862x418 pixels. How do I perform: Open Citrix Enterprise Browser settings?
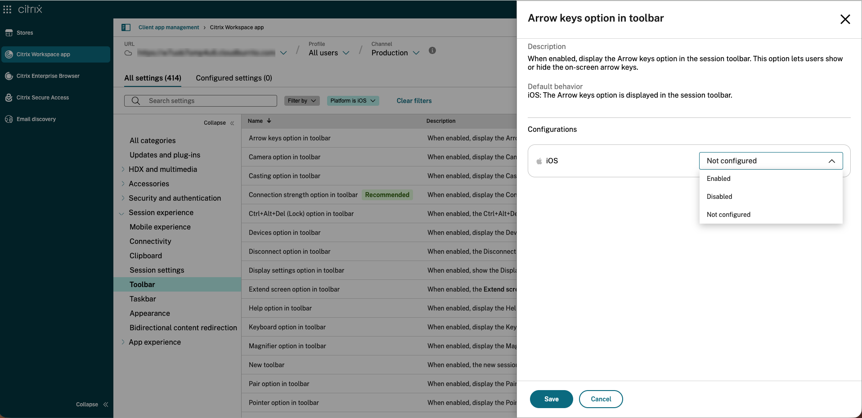pos(48,76)
